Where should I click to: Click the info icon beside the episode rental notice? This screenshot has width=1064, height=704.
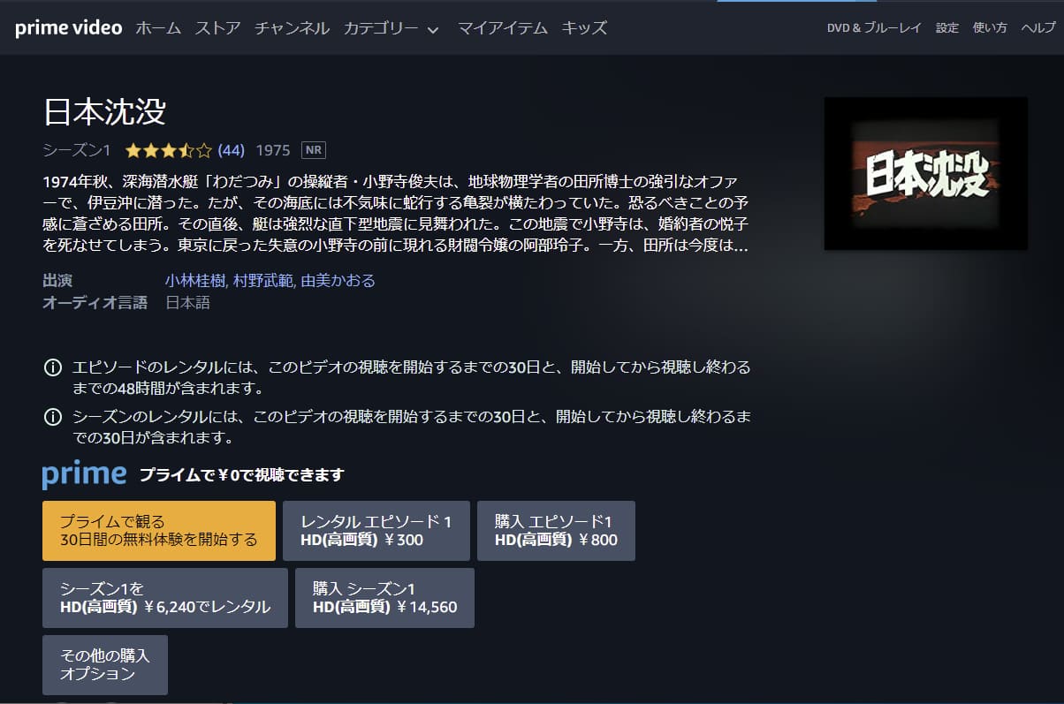coord(52,367)
